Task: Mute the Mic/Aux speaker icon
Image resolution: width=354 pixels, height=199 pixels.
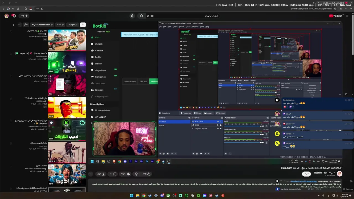Action: 263,143
